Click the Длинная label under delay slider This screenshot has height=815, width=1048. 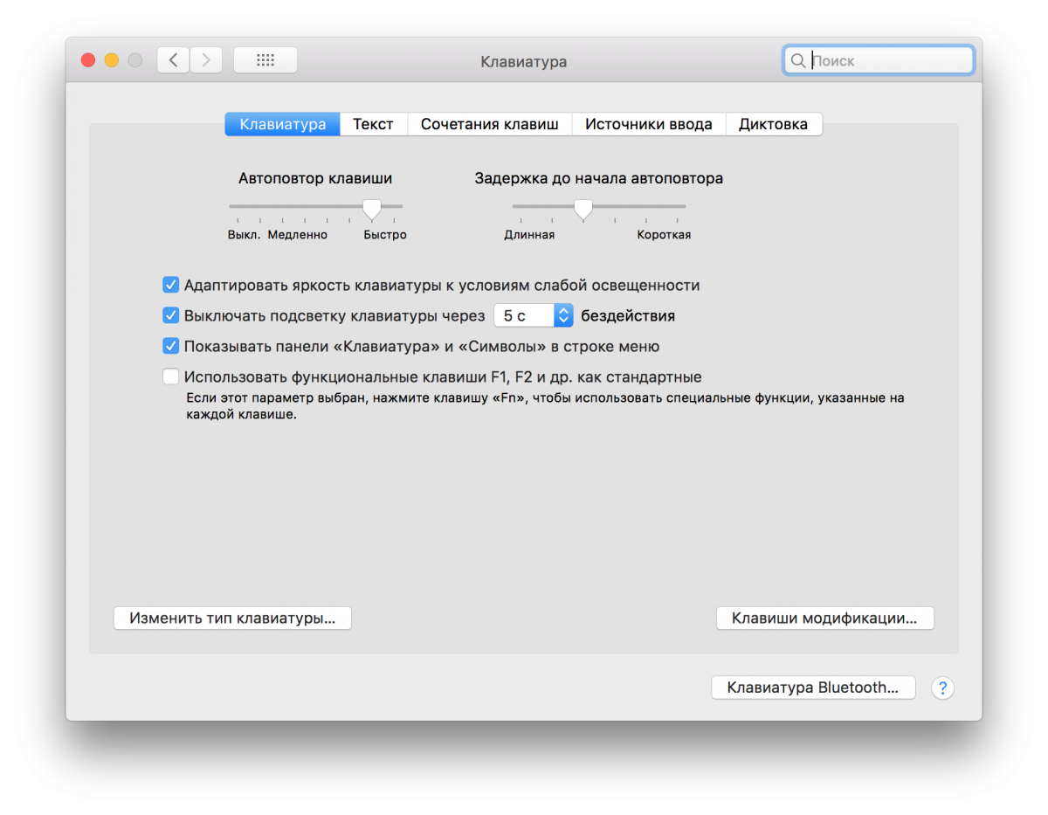pos(529,235)
